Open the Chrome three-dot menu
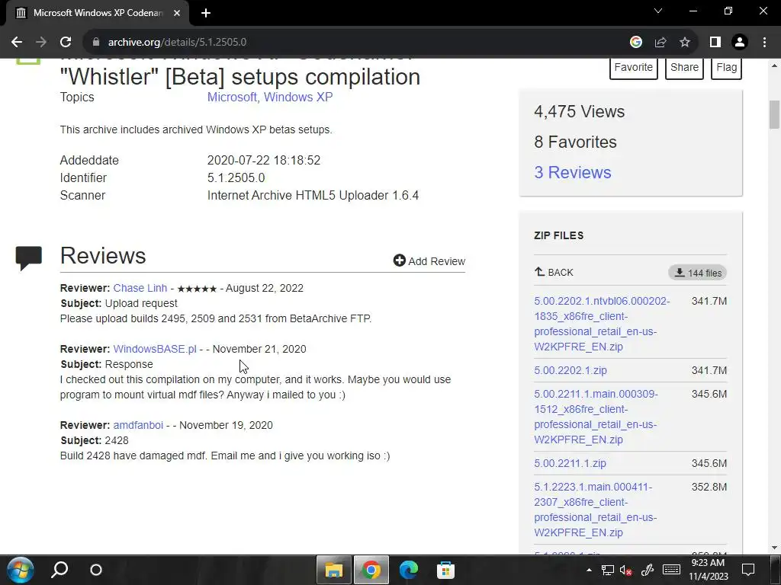The image size is (781, 585). [x=764, y=43]
